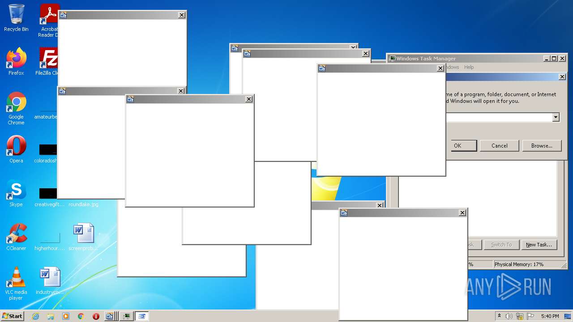Select the industryco... Word document on desktop
This screenshot has height=322, width=573.
click(x=50, y=281)
